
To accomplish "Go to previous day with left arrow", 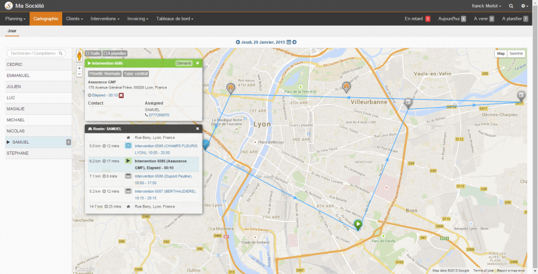I will click(x=238, y=42).
